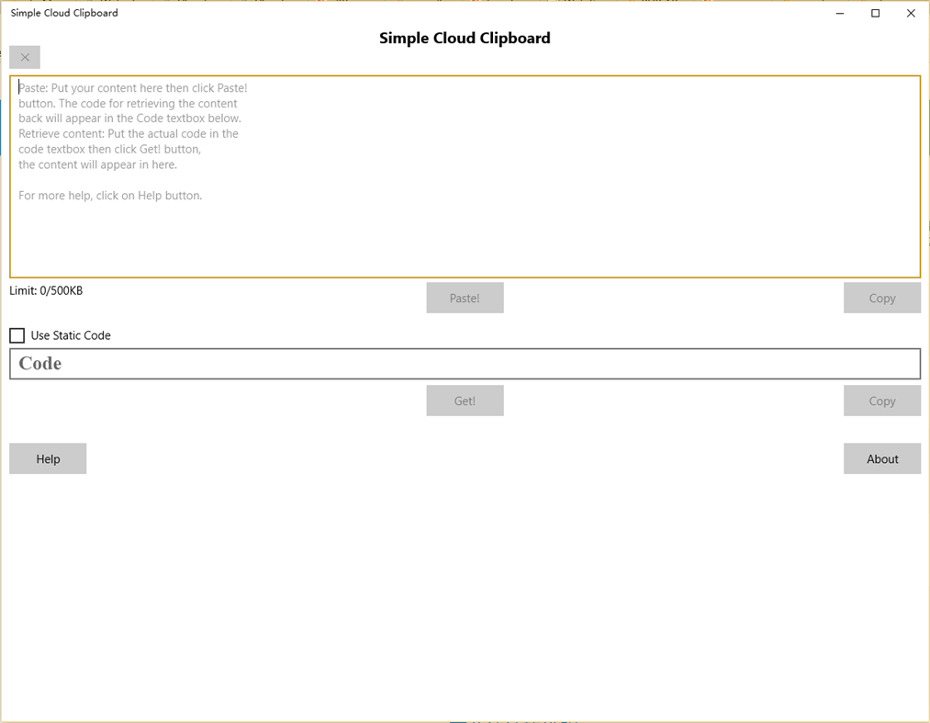Image resolution: width=930 pixels, height=723 pixels.
Task: Tick the checkbox next to Use Static Code
Action: coord(17,334)
